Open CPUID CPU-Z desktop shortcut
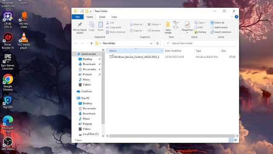273x154 pixels. tap(8, 20)
